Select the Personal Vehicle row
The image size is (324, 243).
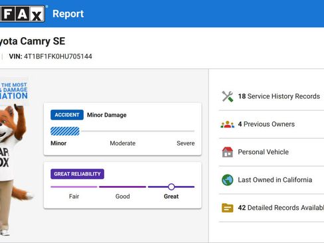tap(272, 152)
